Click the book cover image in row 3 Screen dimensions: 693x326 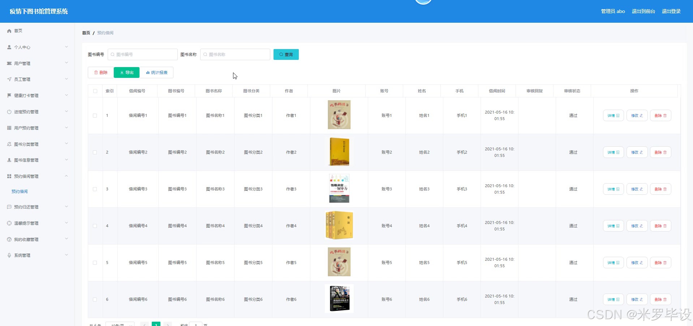[x=339, y=188]
